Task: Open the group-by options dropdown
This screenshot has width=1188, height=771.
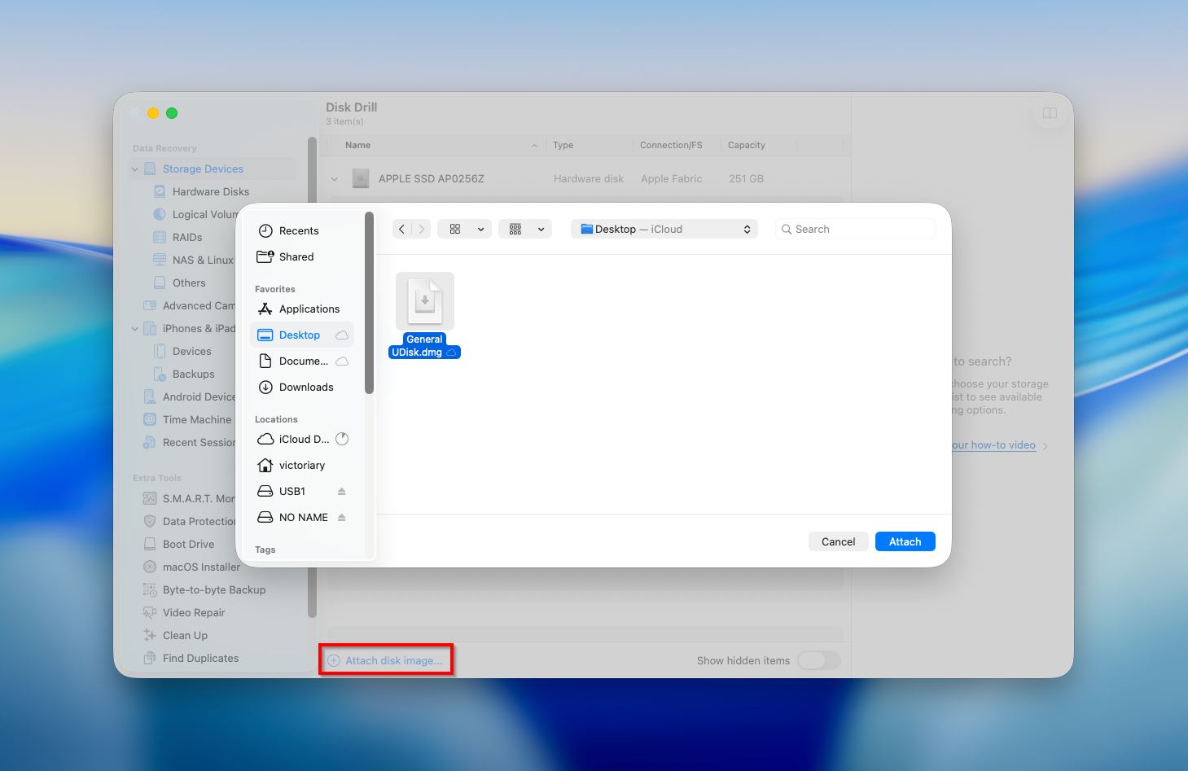Action: coord(525,229)
